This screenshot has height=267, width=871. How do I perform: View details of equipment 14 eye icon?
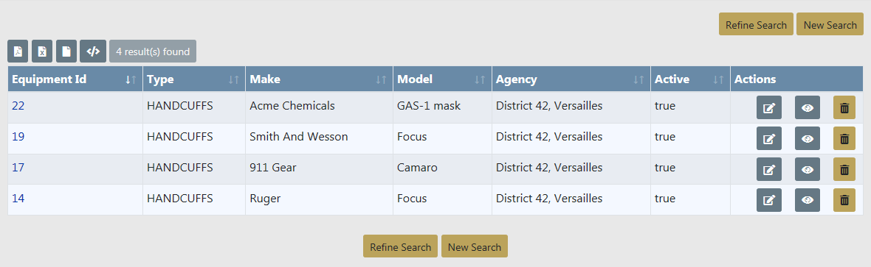coord(807,200)
